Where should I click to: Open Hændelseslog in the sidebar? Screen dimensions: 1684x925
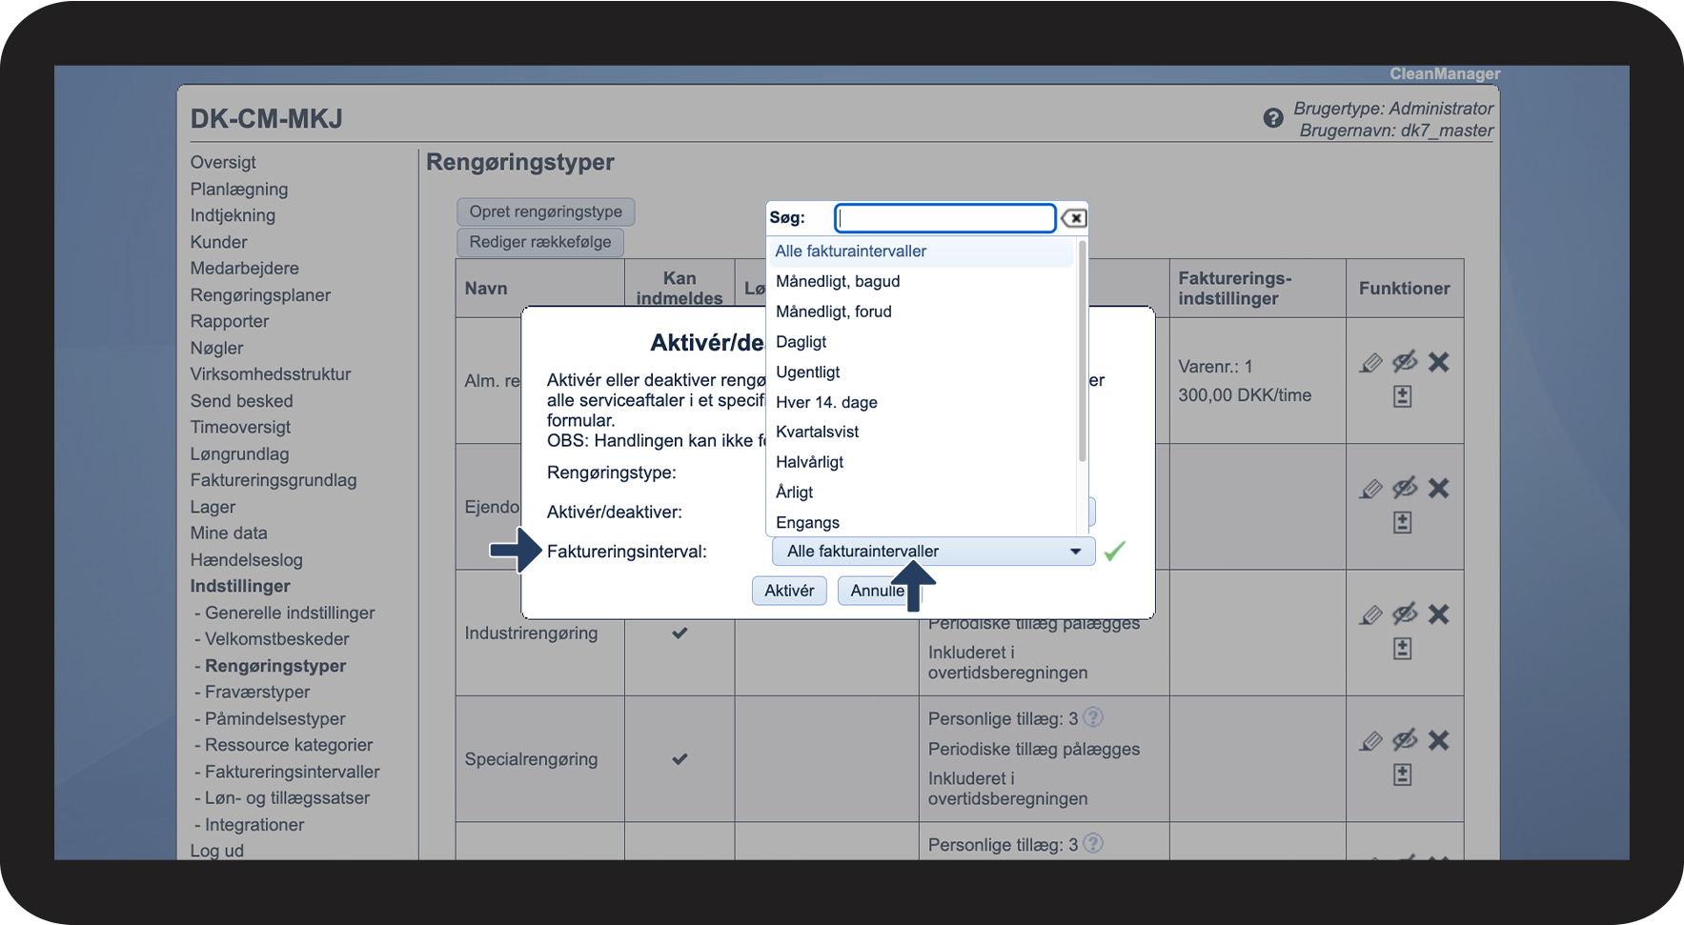pos(247,560)
